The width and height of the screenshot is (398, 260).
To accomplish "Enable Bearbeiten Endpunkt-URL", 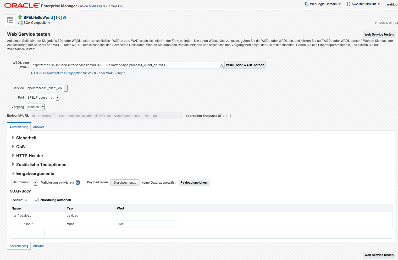I will 228,116.
